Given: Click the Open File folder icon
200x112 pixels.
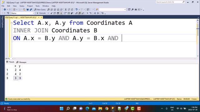Looking at the screenshot, I should 24,10.
